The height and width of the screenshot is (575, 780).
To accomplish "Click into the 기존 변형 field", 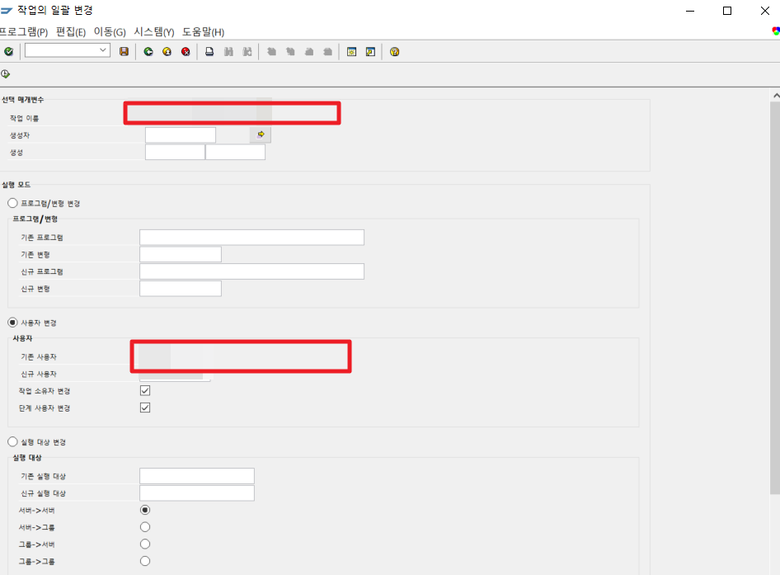I will (x=181, y=254).
